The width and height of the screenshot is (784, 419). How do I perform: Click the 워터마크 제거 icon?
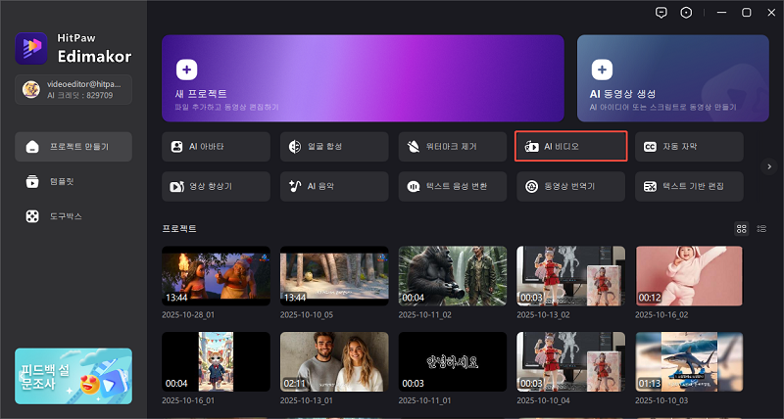[x=413, y=146]
